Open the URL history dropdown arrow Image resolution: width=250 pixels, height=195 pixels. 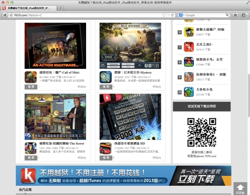tap(168, 15)
